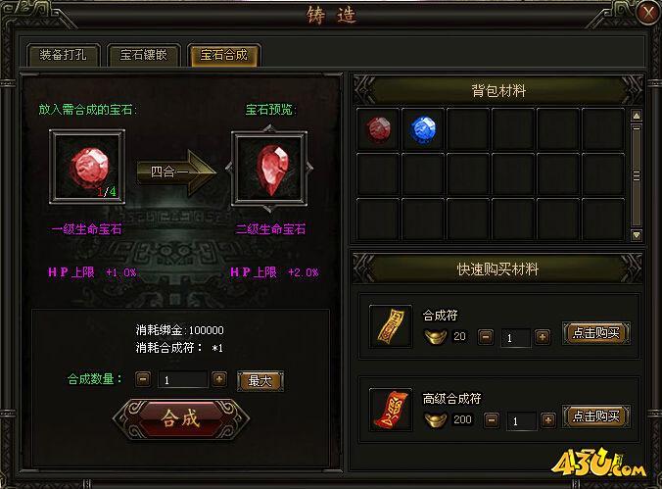The height and width of the screenshot is (489, 662).
Task: Click the red 合成 button
Action: (181, 418)
